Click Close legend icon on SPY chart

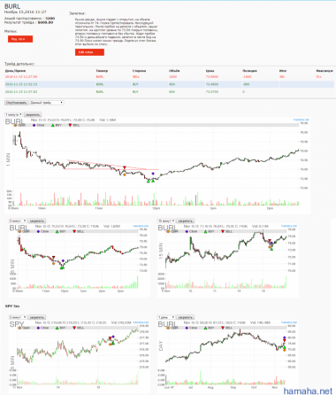(x=38, y=328)
